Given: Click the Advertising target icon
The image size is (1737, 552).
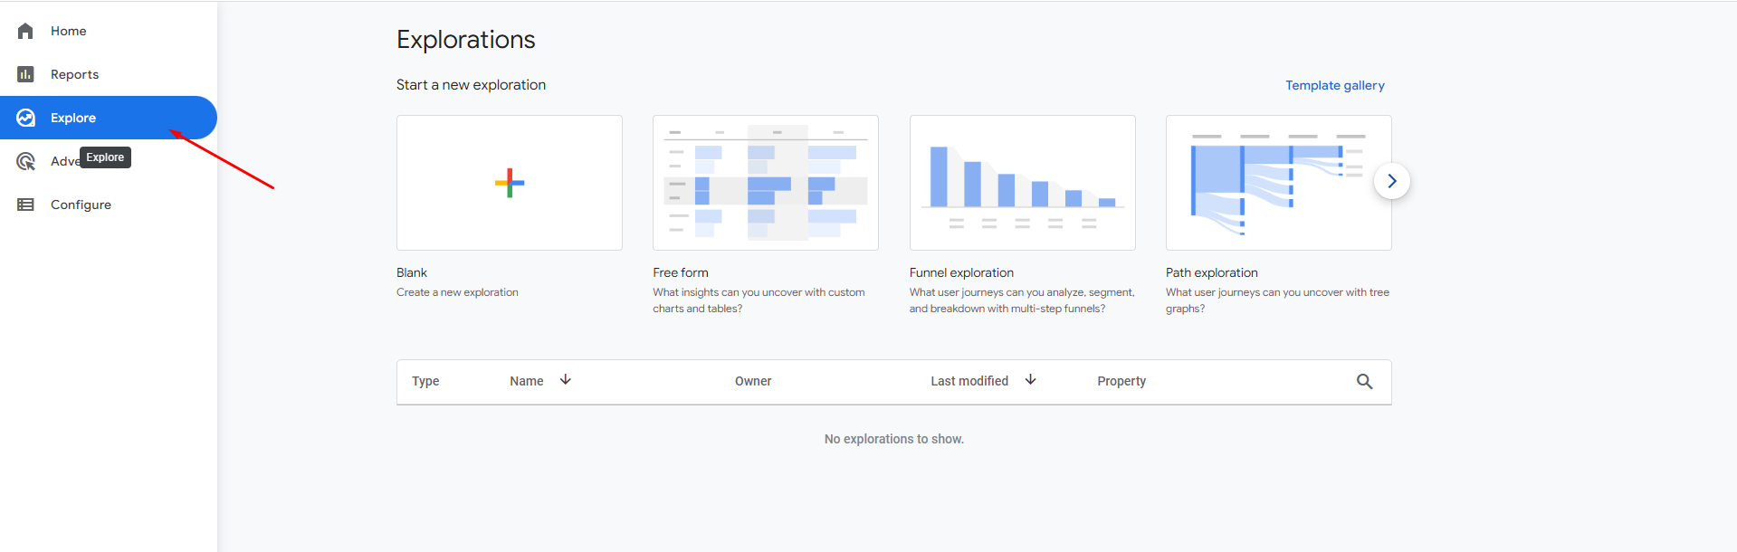Looking at the screenshot, I should click(25, 161).
